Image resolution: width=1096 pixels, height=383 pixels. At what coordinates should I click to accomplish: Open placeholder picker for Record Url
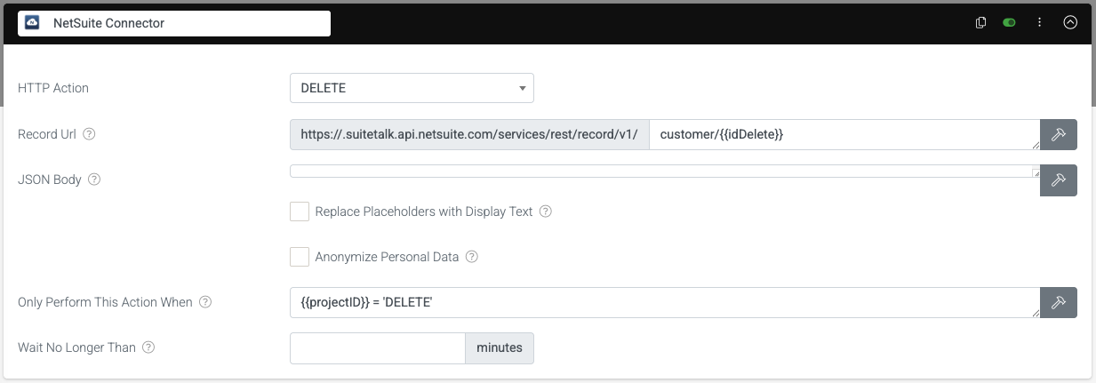point(1059,135)
